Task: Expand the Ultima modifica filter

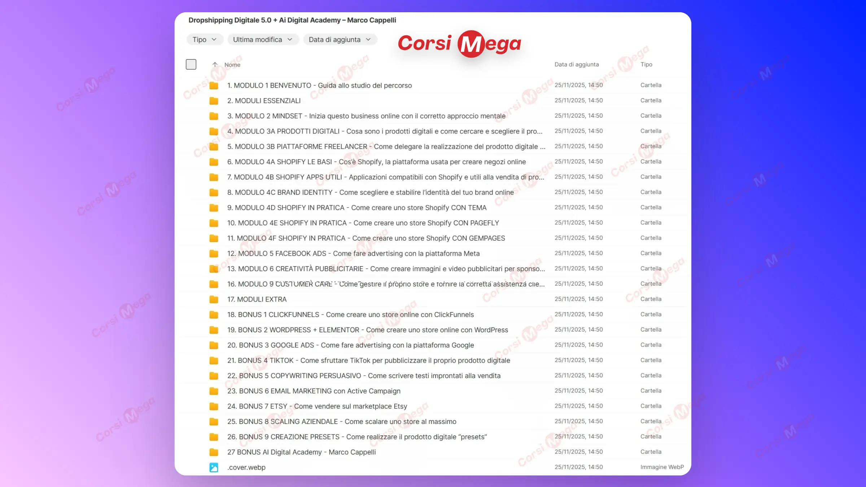Action: (263, 40)
